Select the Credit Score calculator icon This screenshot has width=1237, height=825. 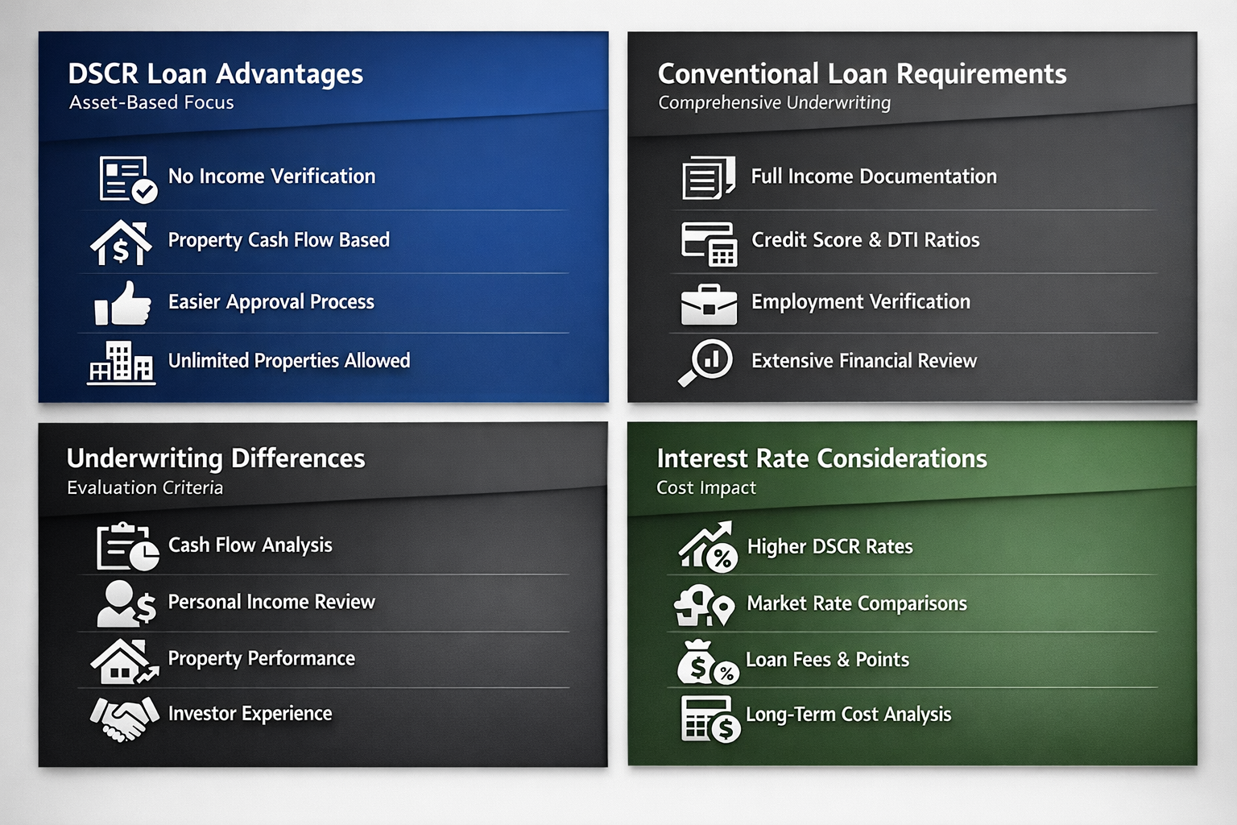(x=709, y=242)
